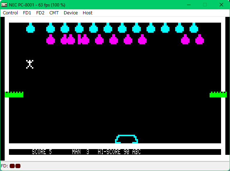
Task: Click the leftmost magenta balloon
Action: coord(51,39)
